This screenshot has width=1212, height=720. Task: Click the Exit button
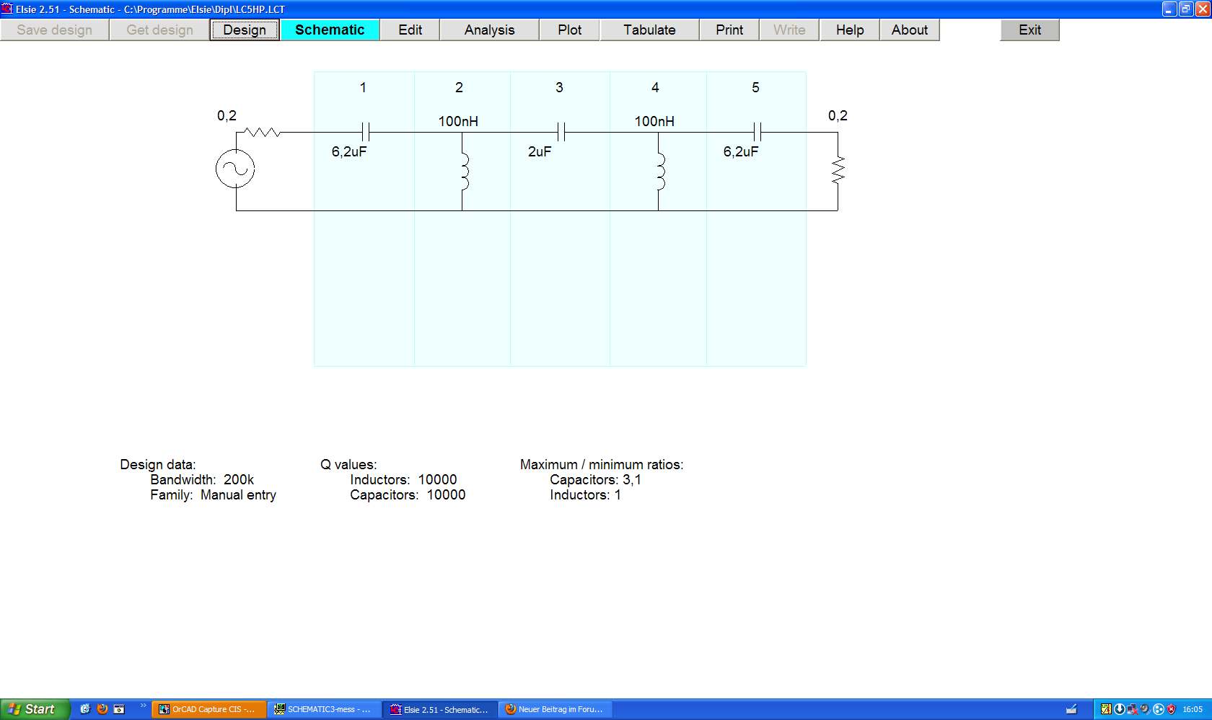pyautogui.click(x=1029, y=30)
